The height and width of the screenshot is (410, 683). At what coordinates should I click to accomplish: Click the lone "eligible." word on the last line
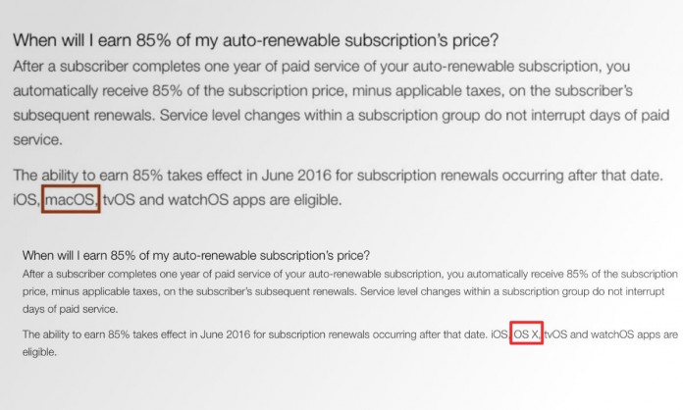click(39, 352)
